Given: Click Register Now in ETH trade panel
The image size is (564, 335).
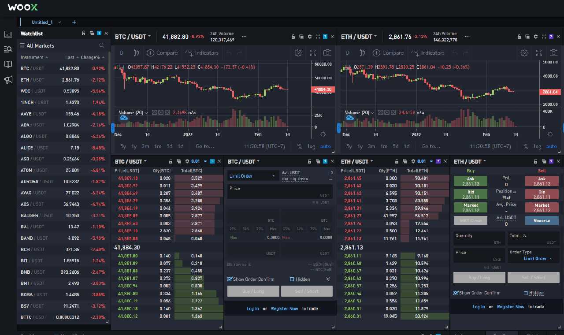Looking at the screenshot, I should 511,306.
